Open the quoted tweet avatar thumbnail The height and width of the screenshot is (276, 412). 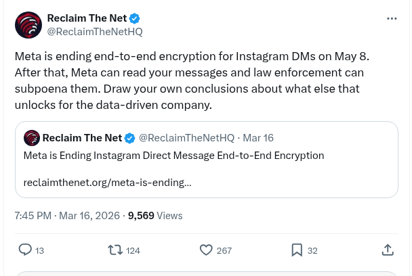tap(31, 138)
